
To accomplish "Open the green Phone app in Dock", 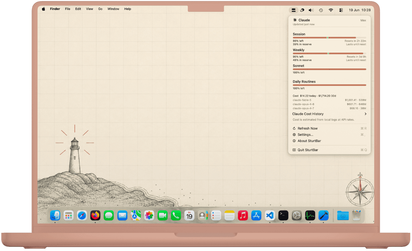I will point(176,216).
